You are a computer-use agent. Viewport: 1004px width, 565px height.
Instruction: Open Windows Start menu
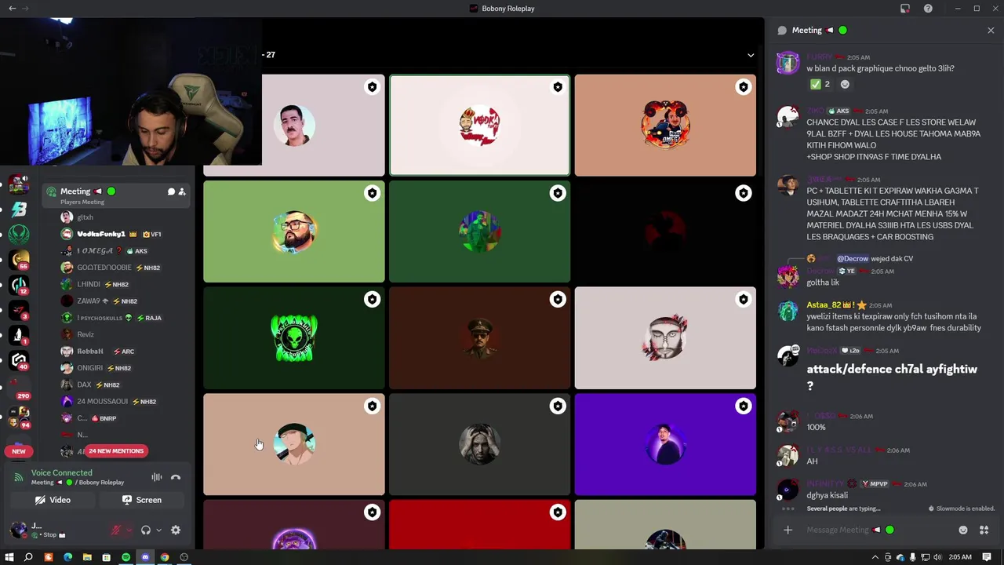(9, 557)
